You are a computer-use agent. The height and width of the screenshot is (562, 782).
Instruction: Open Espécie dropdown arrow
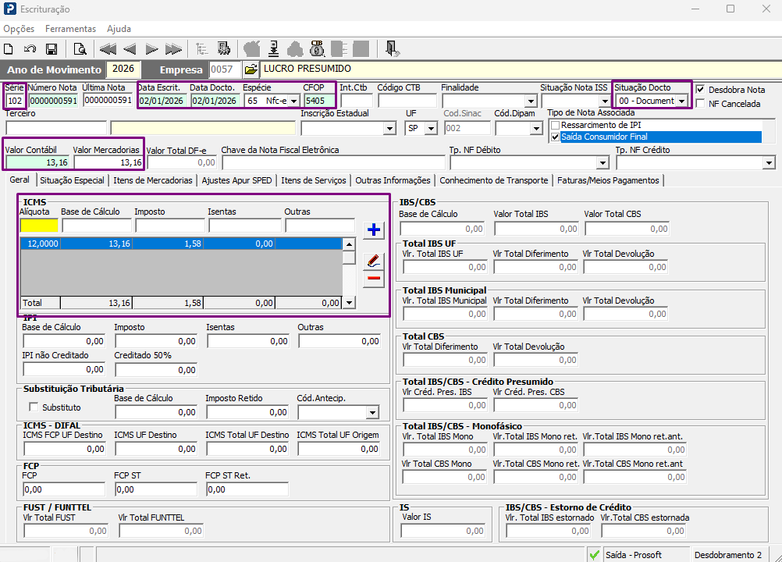(x=293, y=101)
